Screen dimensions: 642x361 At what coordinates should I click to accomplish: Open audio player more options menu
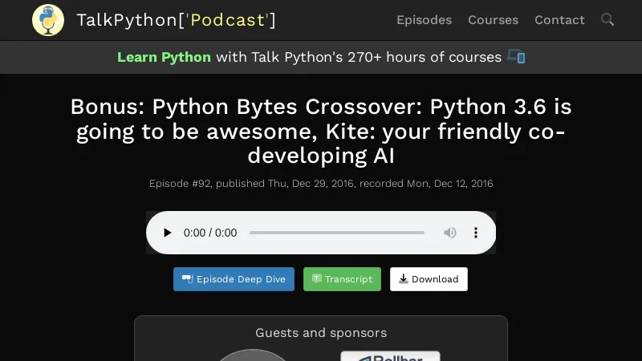pos(475,233)
